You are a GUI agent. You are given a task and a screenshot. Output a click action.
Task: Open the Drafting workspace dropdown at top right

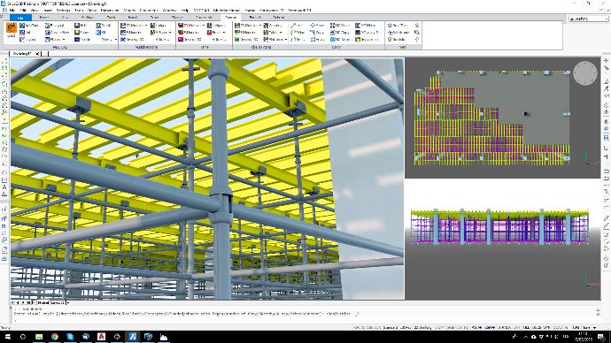[588, 19]
